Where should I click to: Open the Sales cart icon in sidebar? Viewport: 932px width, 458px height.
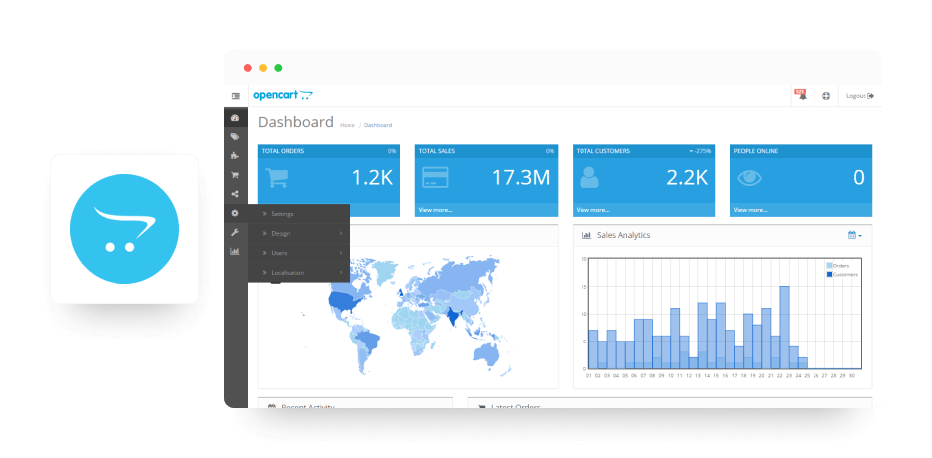point(235,175)
